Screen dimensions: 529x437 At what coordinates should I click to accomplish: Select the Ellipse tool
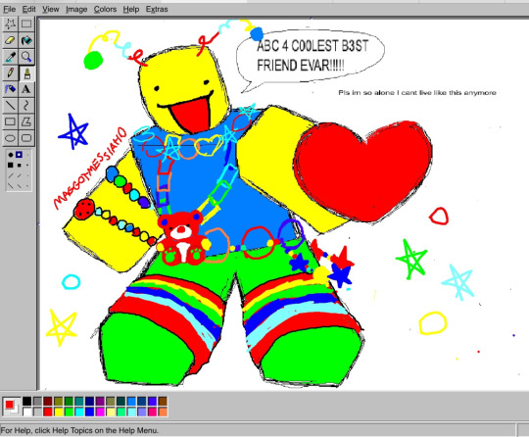click(x=11, y=138)
